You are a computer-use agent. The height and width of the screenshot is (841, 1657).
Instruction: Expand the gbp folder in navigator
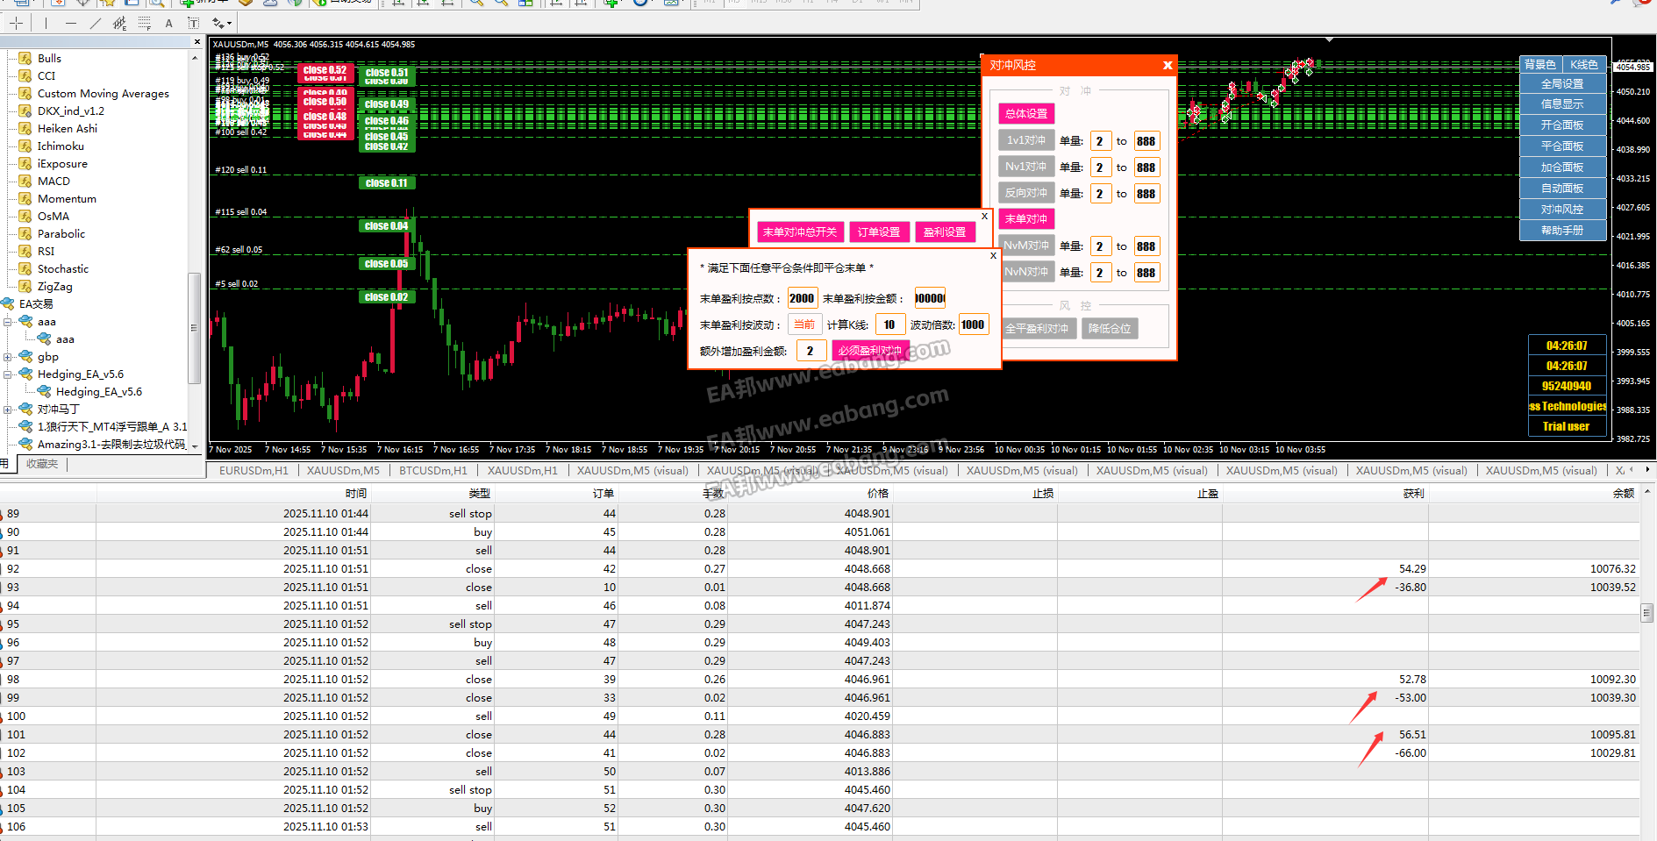coord(7,357)
